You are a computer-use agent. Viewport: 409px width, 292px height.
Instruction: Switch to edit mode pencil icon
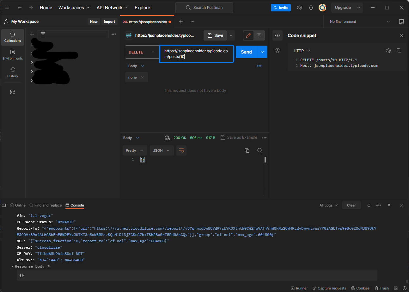tap(248, 35)
